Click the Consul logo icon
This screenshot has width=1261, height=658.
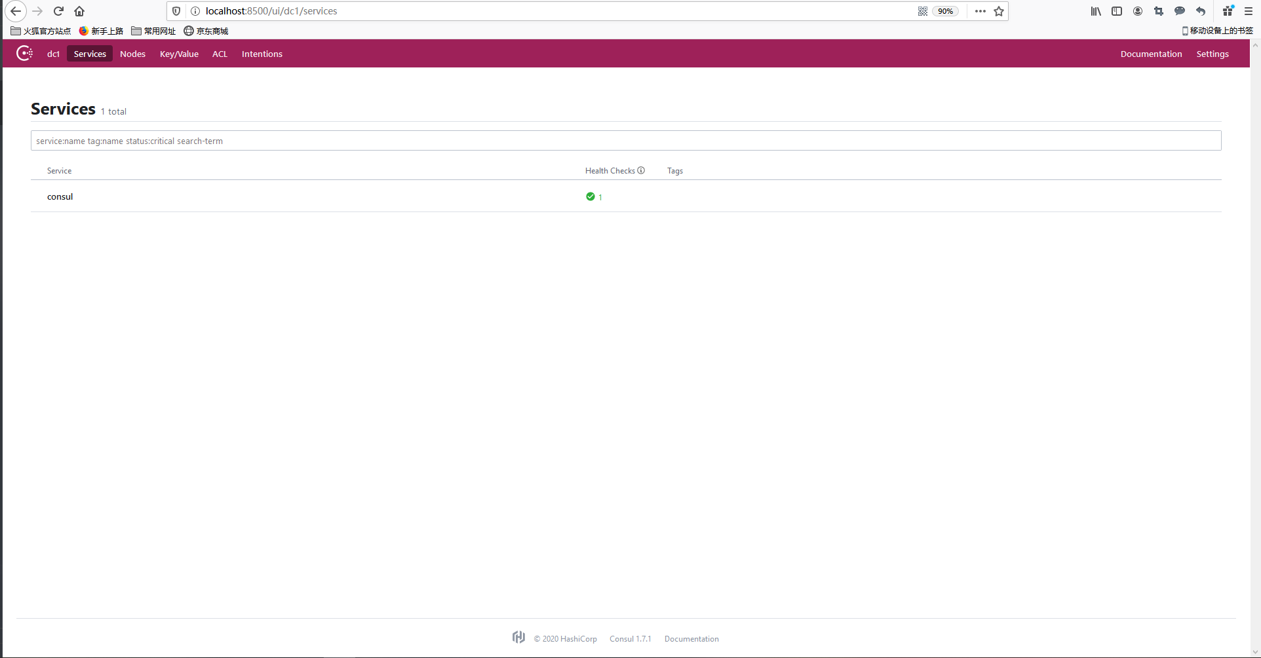tap(24, 54)
